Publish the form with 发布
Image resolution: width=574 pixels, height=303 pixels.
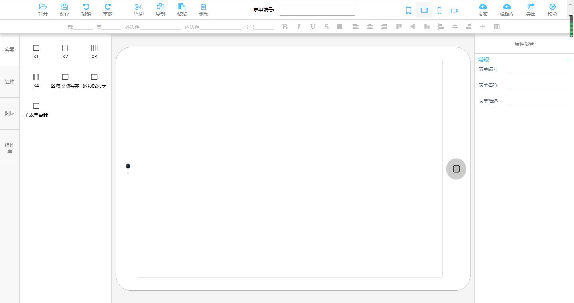[483, 10]
